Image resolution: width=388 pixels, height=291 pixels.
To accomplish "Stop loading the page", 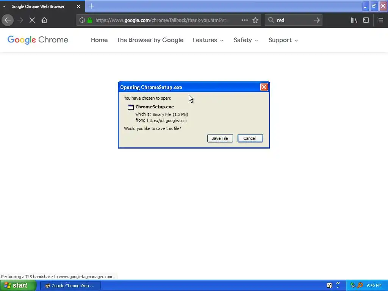I will (32, 20).
